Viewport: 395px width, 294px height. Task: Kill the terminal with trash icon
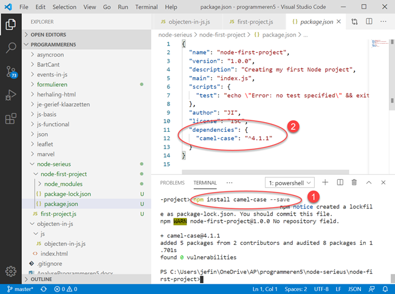pos(354,182)
